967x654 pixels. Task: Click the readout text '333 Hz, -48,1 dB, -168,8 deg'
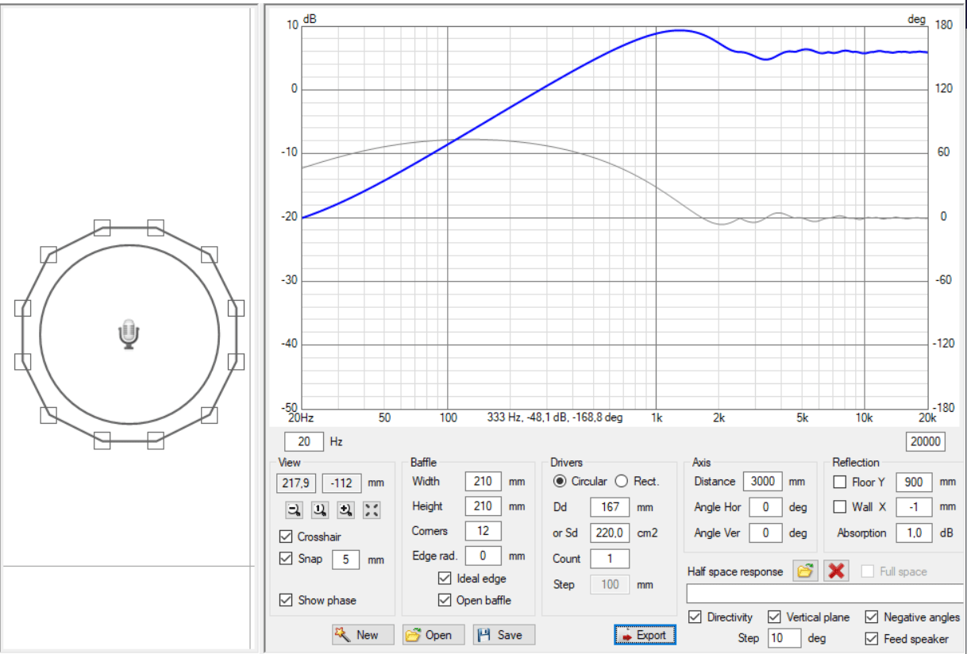tap(555, 417)
